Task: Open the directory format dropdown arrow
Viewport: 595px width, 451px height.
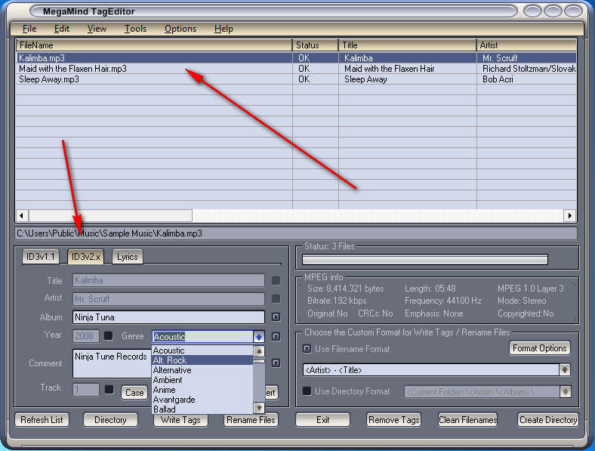Action: pos(565,391)
